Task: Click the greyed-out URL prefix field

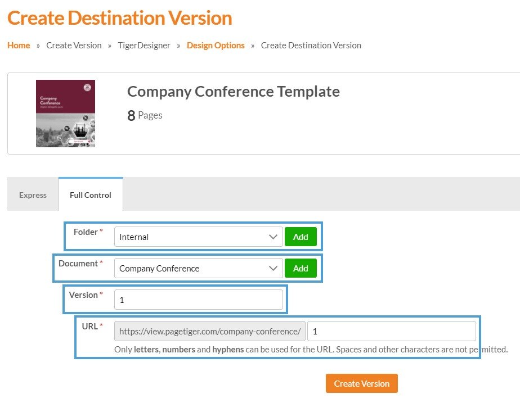Action: click(210, 332)
